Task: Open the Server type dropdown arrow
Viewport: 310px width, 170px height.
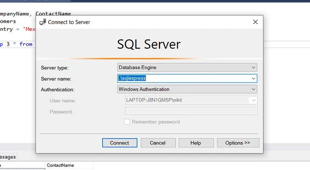Action: tap(253, 67)
